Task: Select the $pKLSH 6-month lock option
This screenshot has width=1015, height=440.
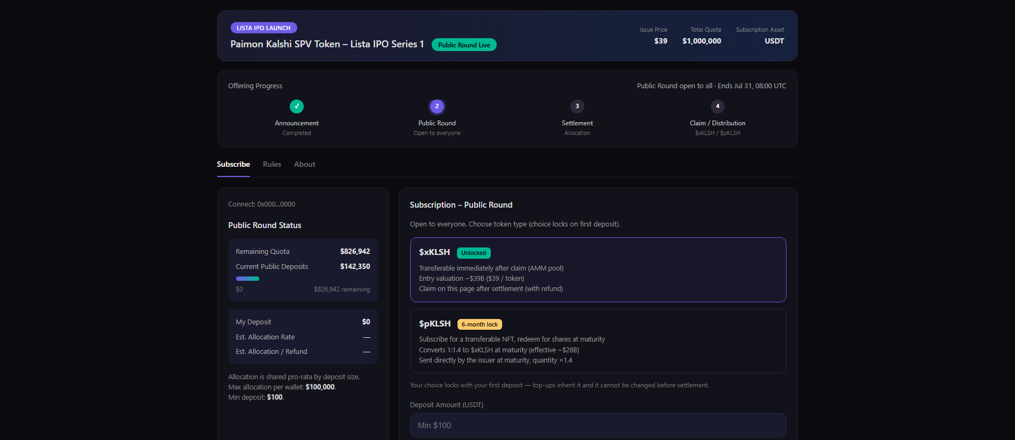Action: pyautogui.click(x=598, y=341)
